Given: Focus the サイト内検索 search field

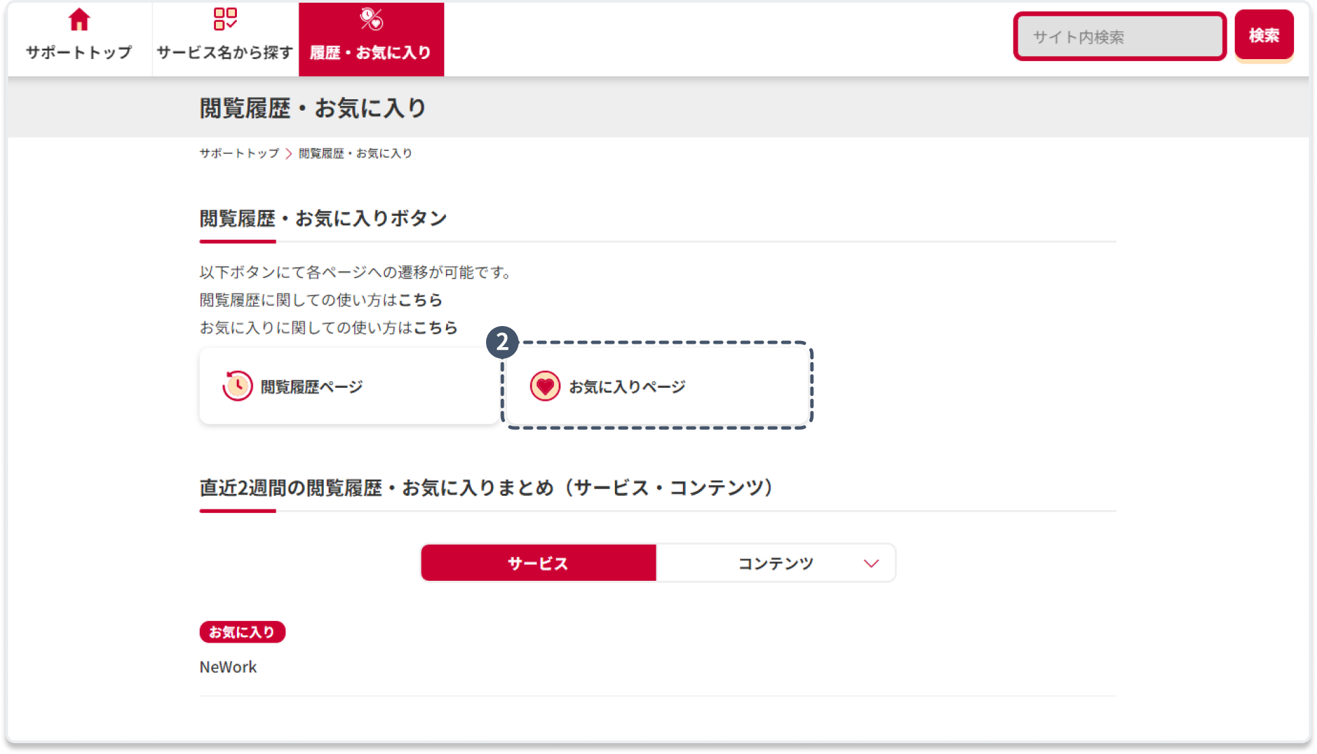Looking at the screenshot, I should (x=1119, y=37).
